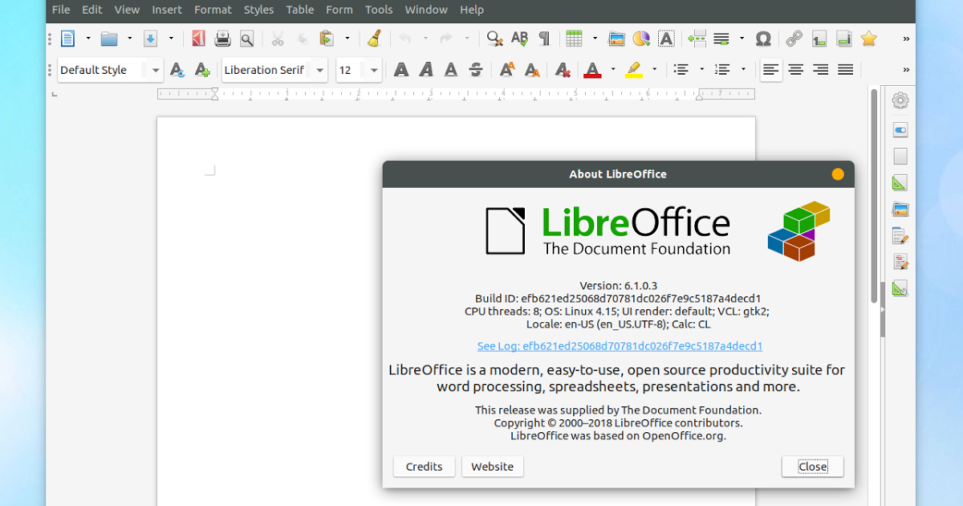Insert a chart from the toolbar

[x=640, y=38]
